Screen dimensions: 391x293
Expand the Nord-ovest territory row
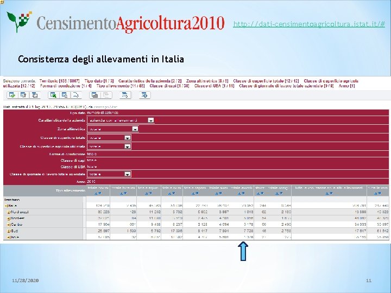point(9,212)
